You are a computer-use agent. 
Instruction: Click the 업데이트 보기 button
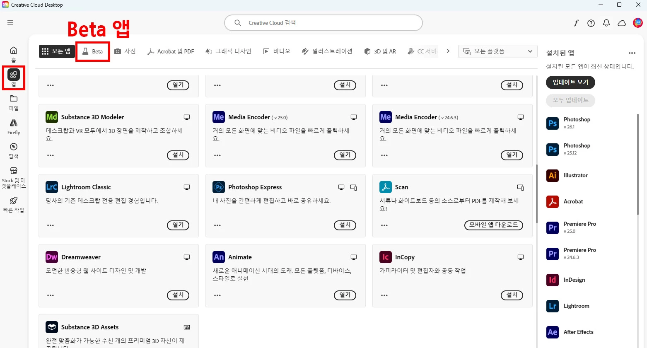coord(570,82)
